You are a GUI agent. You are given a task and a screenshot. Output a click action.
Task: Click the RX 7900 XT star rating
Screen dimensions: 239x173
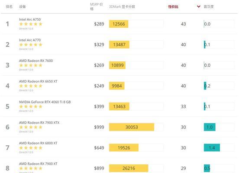pos(31,168)
